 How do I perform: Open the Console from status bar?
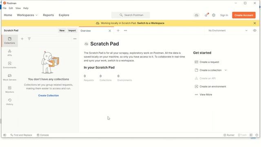43,135
